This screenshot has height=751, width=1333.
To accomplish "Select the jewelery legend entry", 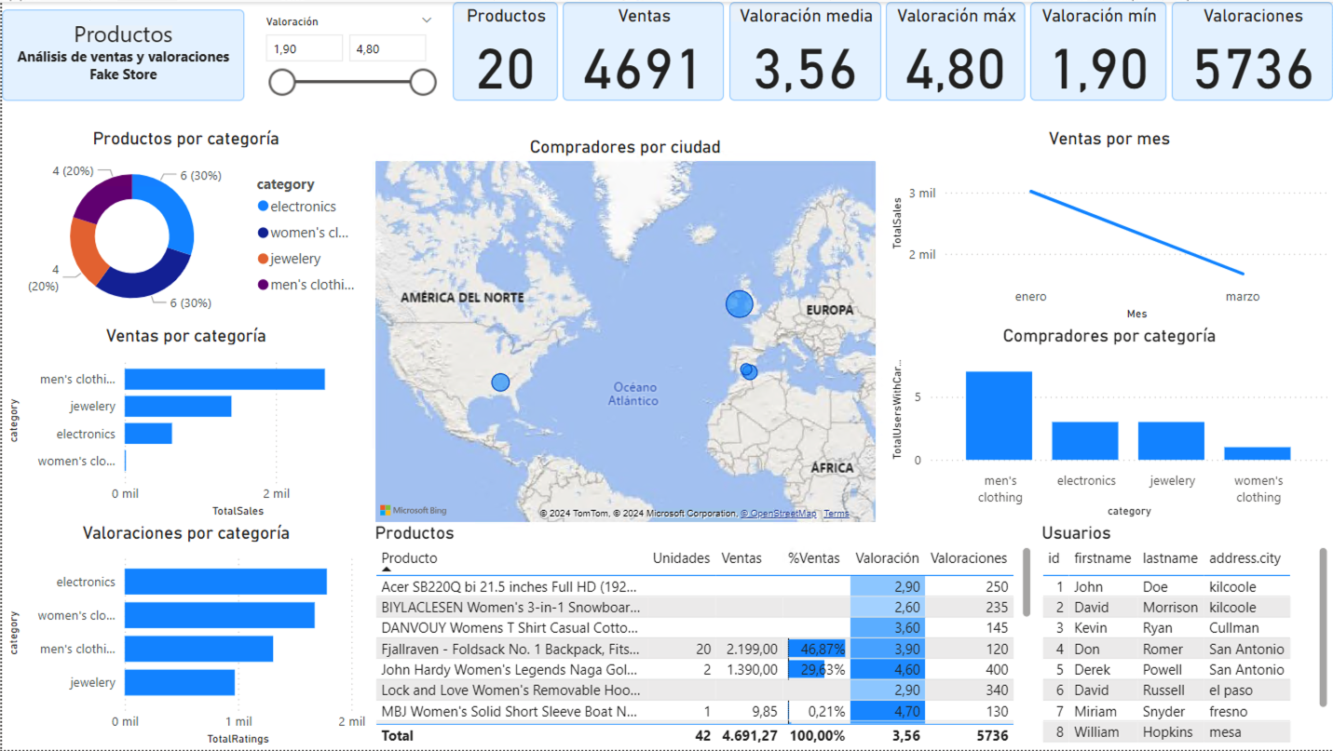I will click(290, 259).
